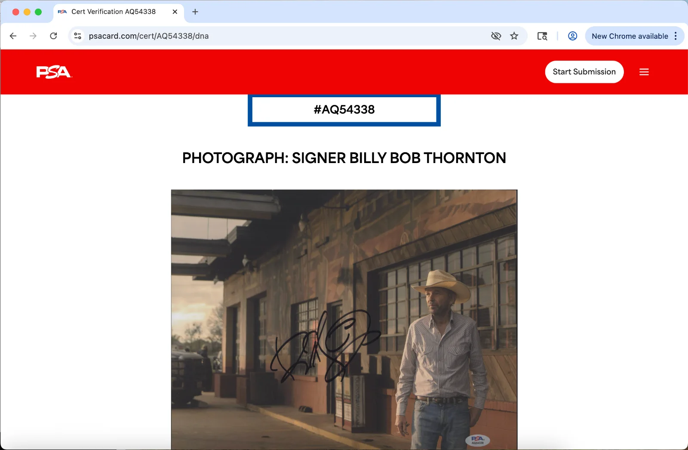Click the forward navigation arrow

pos(33,36)
